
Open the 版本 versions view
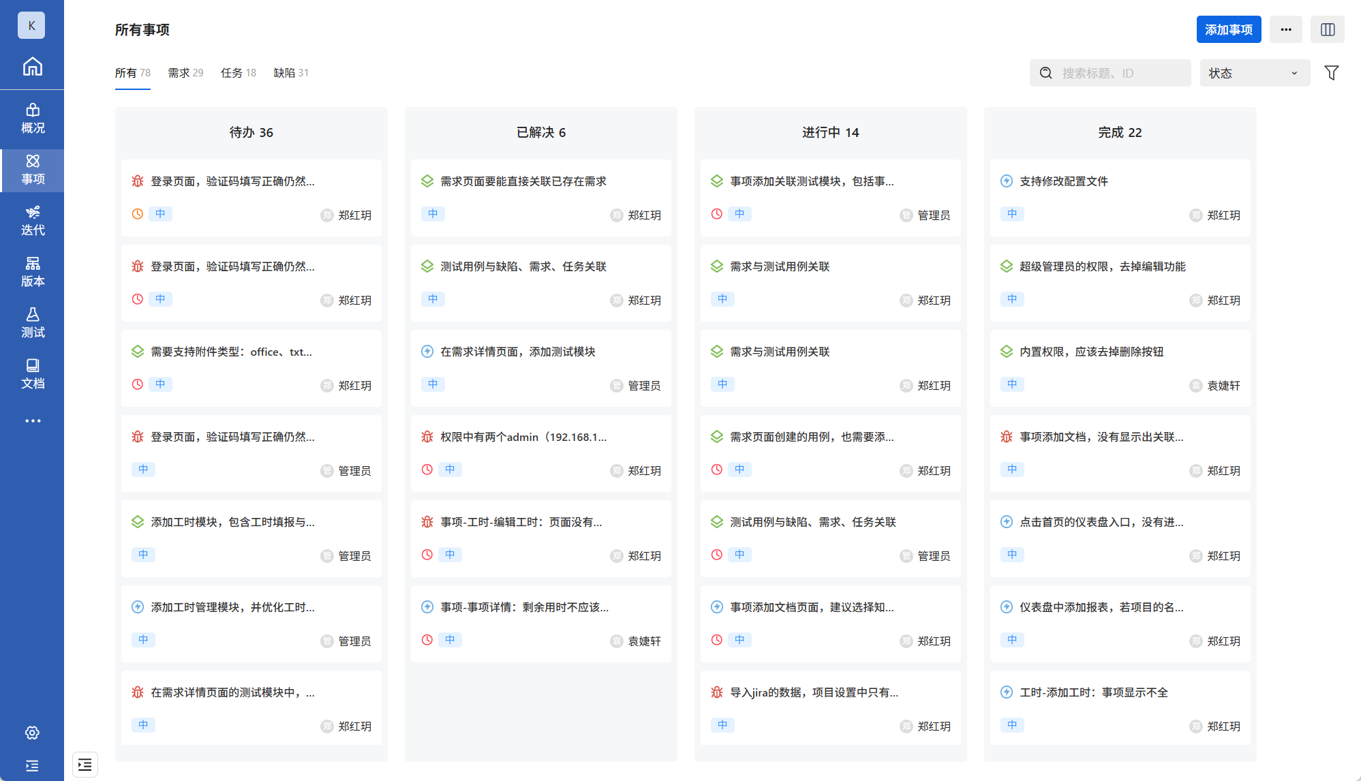coord(31,271)
